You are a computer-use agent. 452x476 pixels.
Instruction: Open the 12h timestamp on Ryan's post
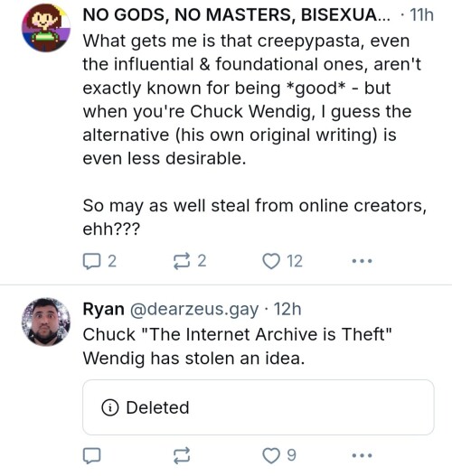(x=287, y=309)
